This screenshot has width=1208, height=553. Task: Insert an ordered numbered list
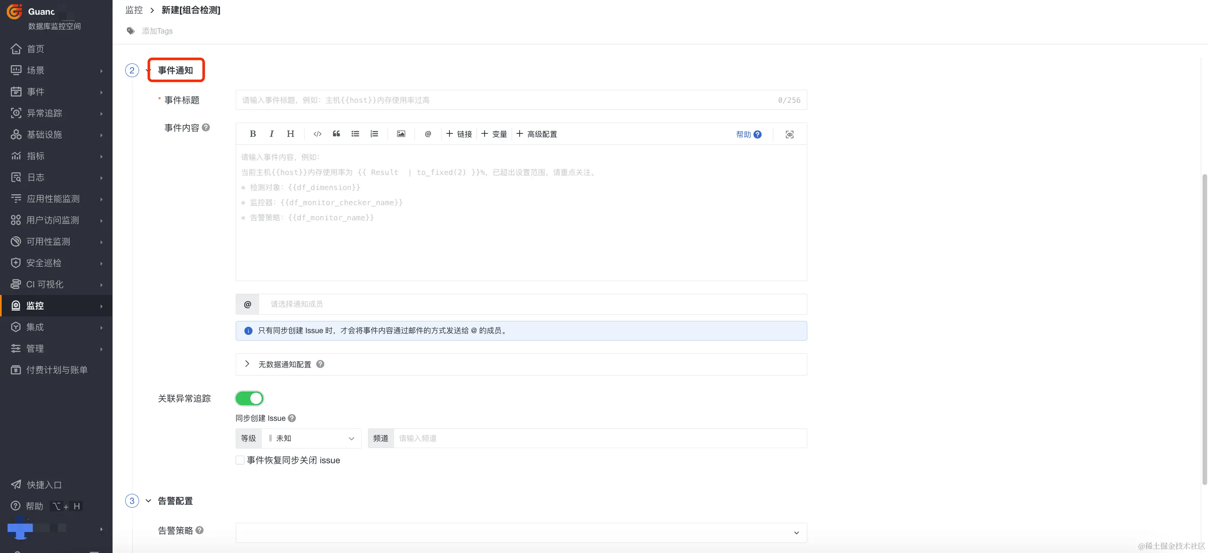[x=374, y=134]
